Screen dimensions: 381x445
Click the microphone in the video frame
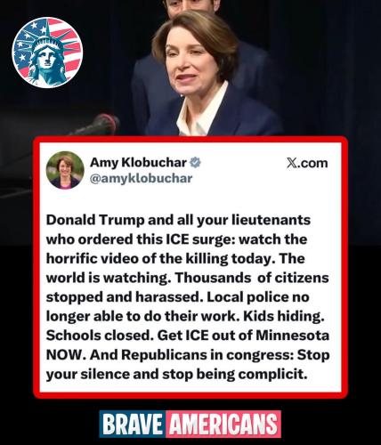(x=98, y=124)
